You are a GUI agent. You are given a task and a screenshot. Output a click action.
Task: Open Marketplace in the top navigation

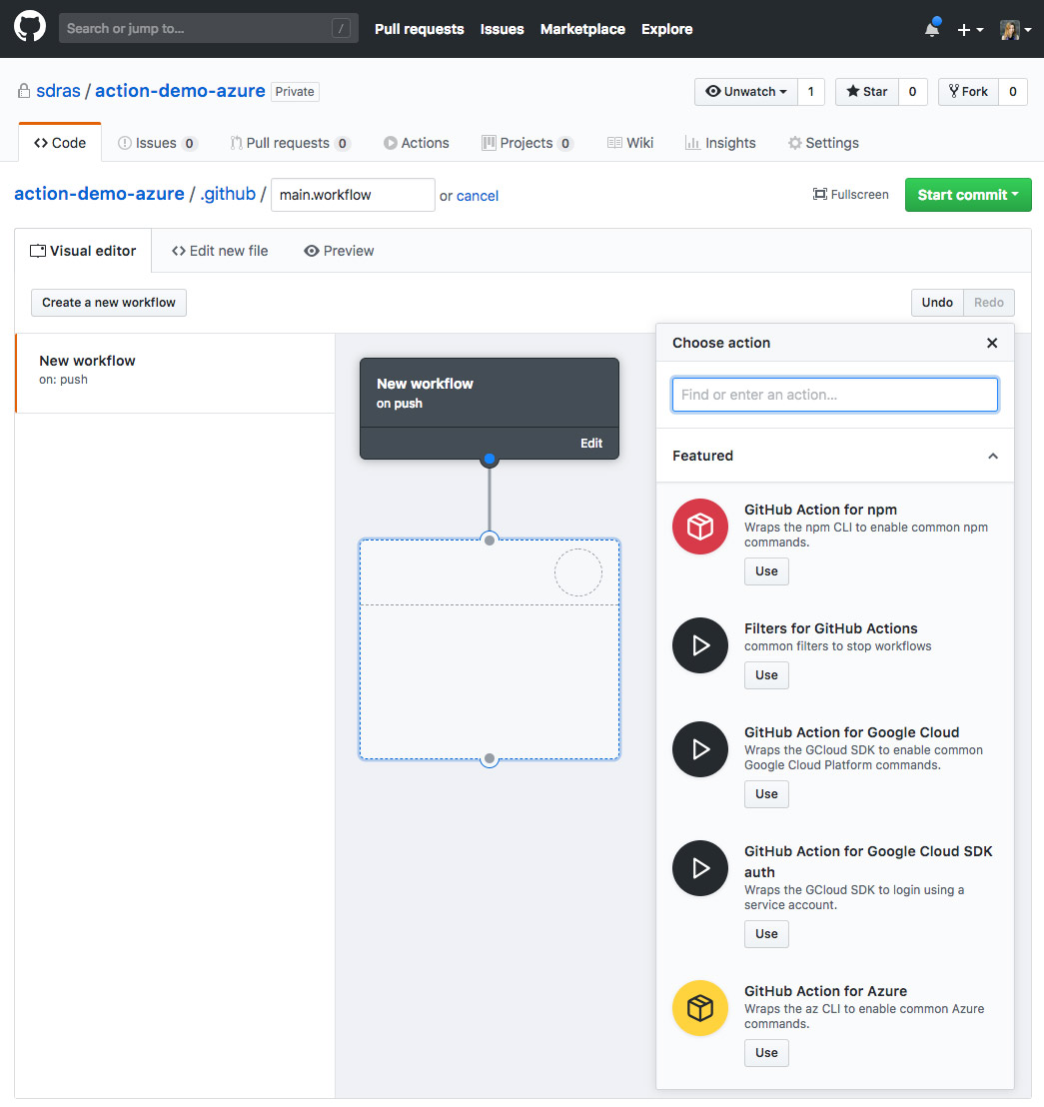point(582,29)
